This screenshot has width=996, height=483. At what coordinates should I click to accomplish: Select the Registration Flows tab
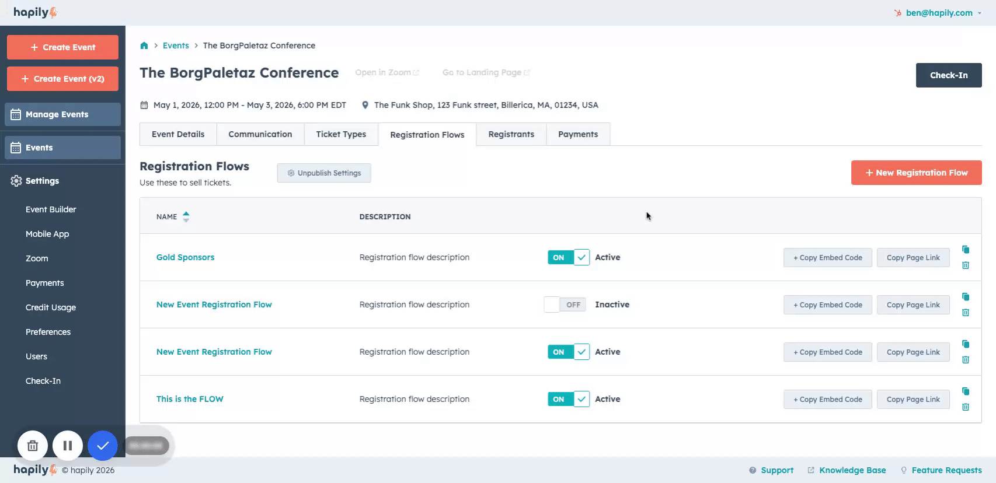pos(427,135)
